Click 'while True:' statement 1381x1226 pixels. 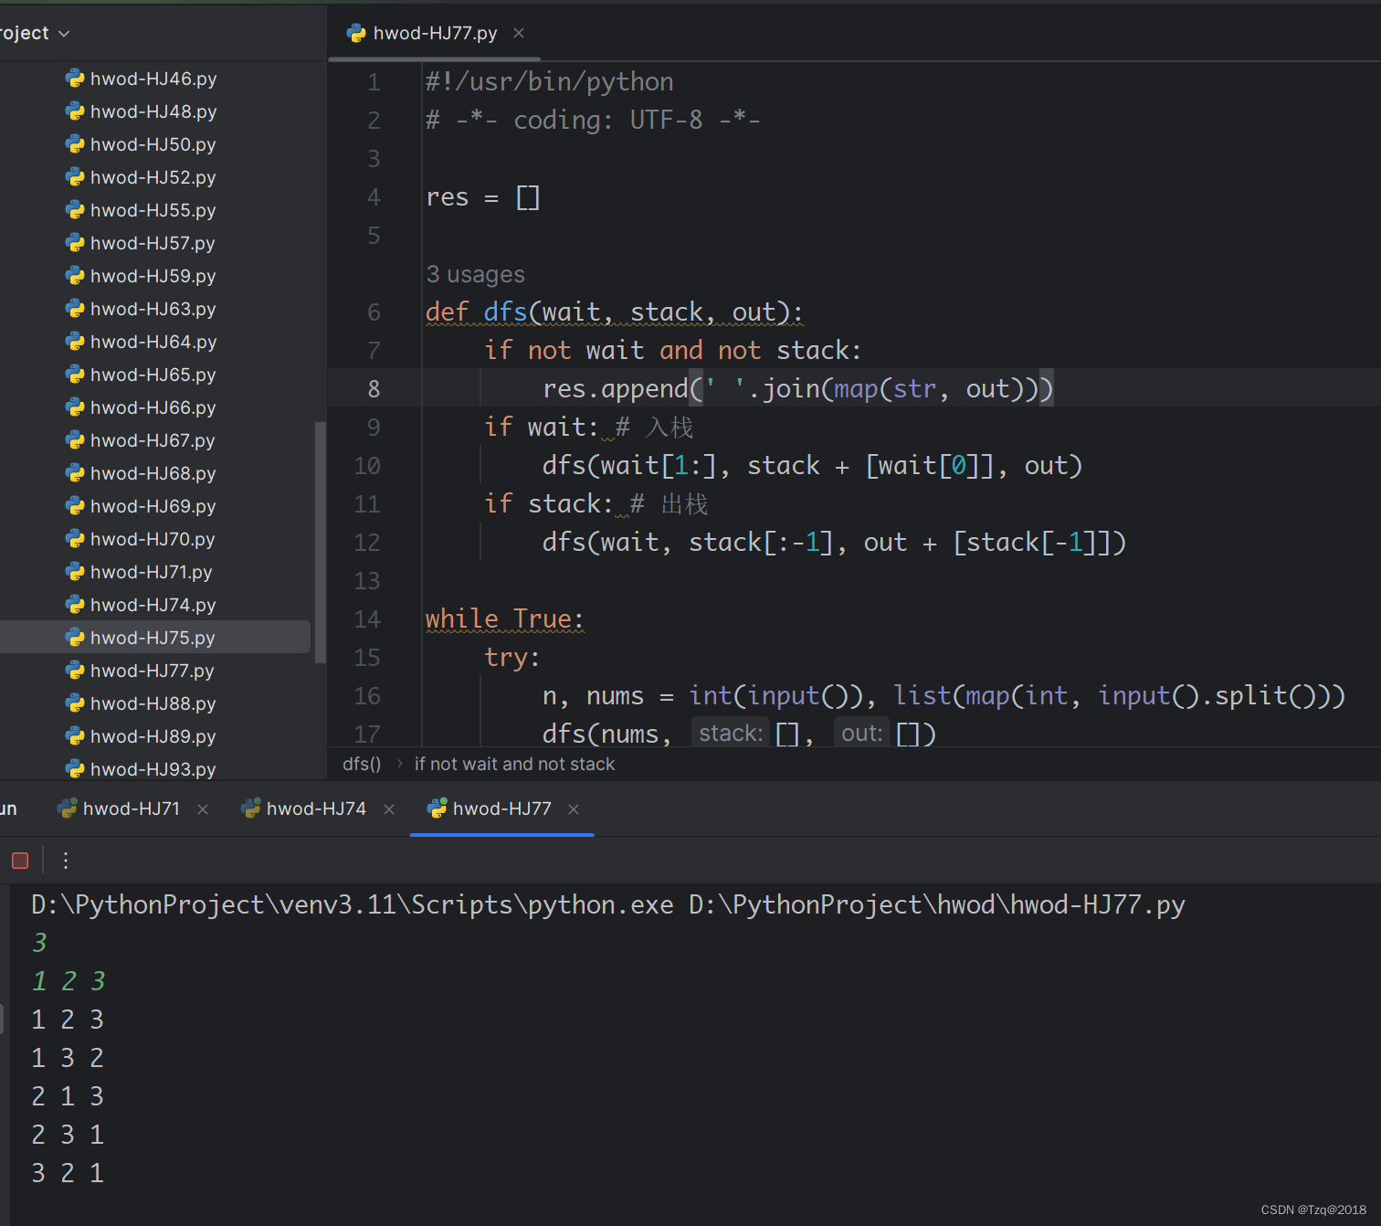[505, 619]
